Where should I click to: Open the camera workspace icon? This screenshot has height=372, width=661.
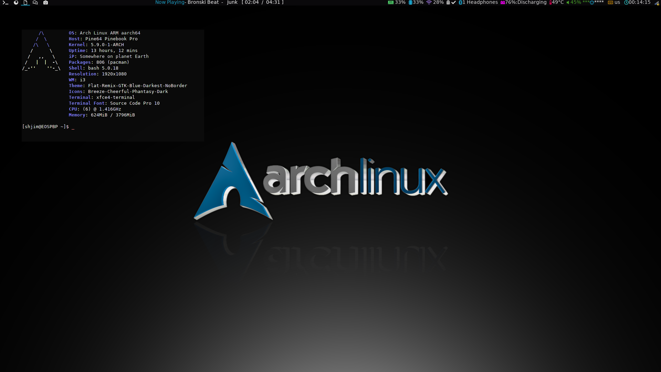(45, 2)
